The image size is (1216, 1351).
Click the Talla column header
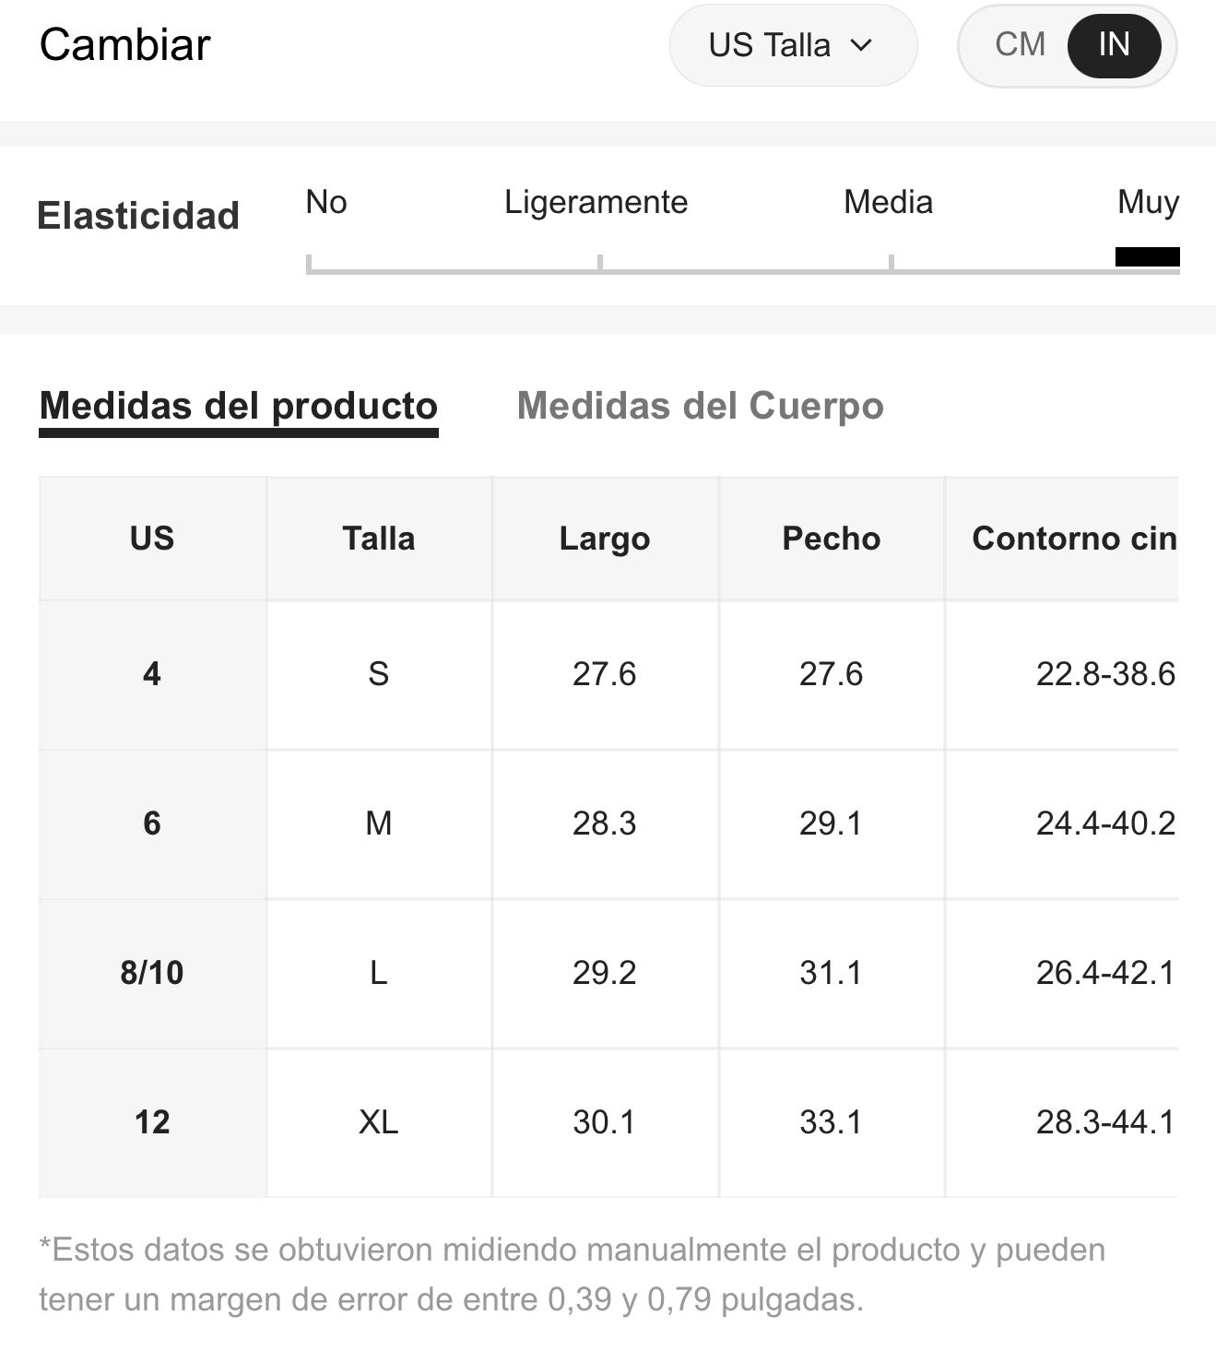click(378, 539)
